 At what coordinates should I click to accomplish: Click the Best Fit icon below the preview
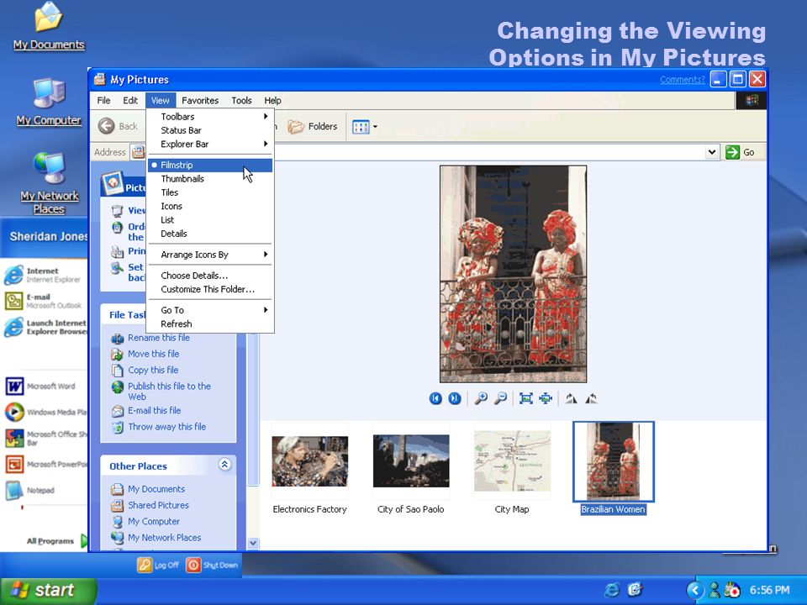(x=525, y=398)
